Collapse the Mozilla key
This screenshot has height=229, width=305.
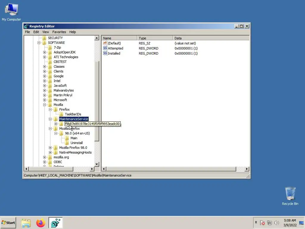45,105
